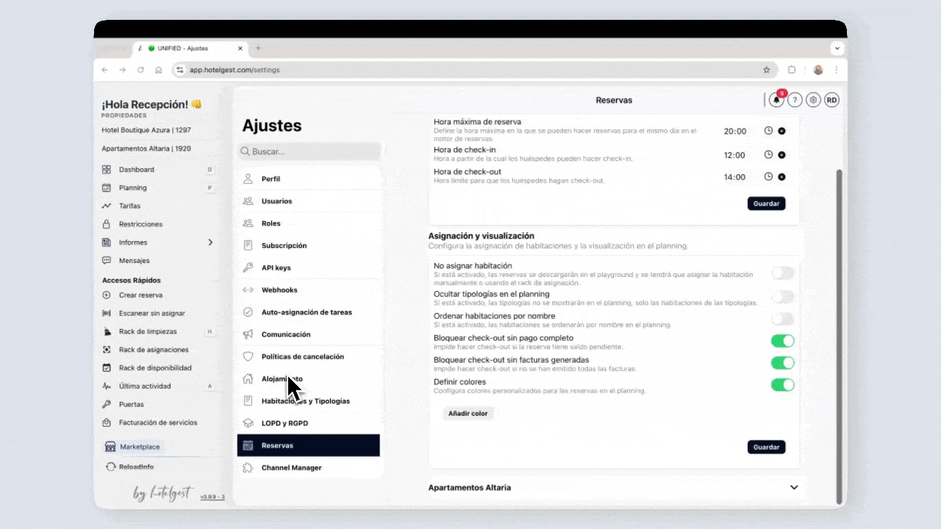Click the Añadir color button
941x529 pixels.
click(x=468, y=414)
